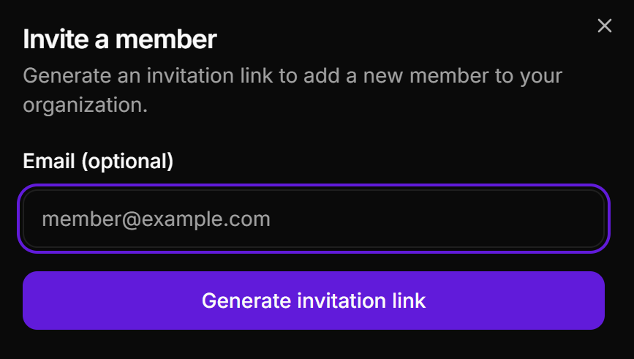Click the X icon in the dialog corner
The height and width of the screenshot is (359, 634).
click(604, 26)
